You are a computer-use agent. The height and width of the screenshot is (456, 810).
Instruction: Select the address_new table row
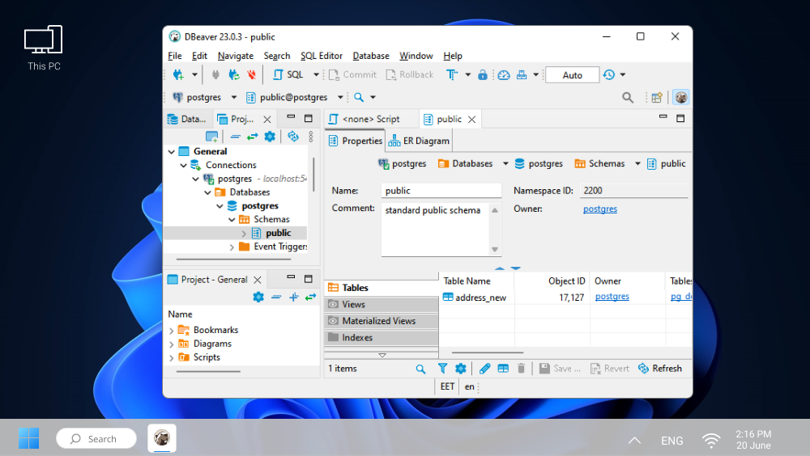(x=474, y=297)
